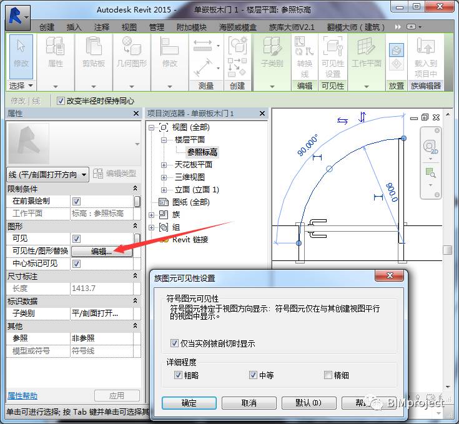
Task: Expand the Families tree node
Action: 151,215
